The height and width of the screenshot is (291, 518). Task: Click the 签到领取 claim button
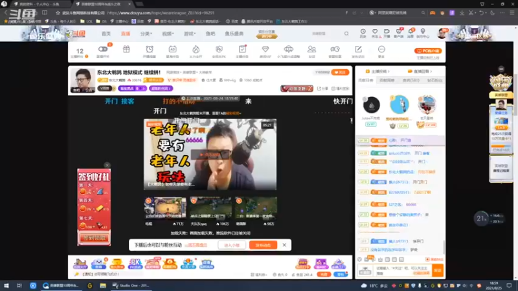click(x=94, y=237)
